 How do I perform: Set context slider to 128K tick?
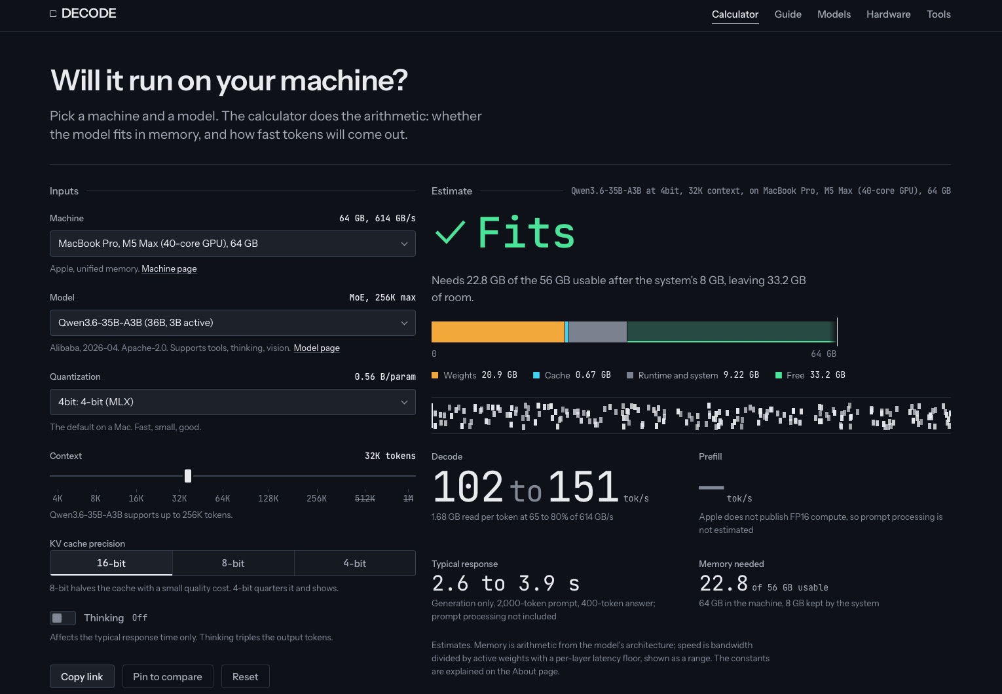pos(269,498)
